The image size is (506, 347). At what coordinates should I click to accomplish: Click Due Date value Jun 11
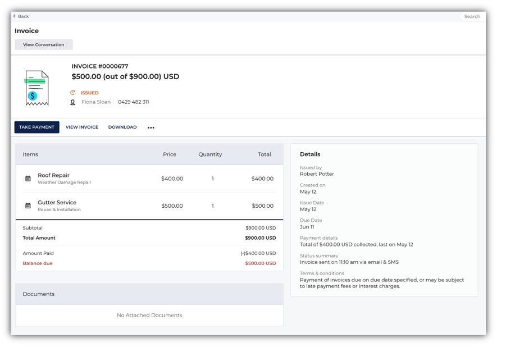tap(307, 227)
